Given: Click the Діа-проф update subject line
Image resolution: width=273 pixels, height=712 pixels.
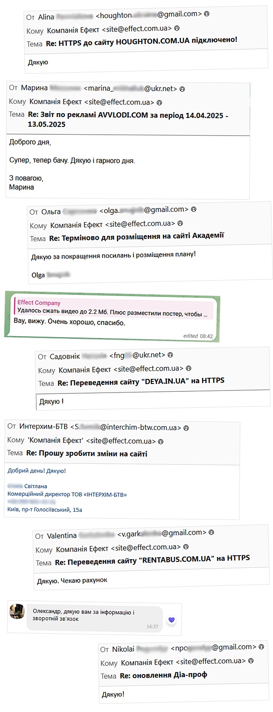Looking at the screenshot, I should (163, 675).
